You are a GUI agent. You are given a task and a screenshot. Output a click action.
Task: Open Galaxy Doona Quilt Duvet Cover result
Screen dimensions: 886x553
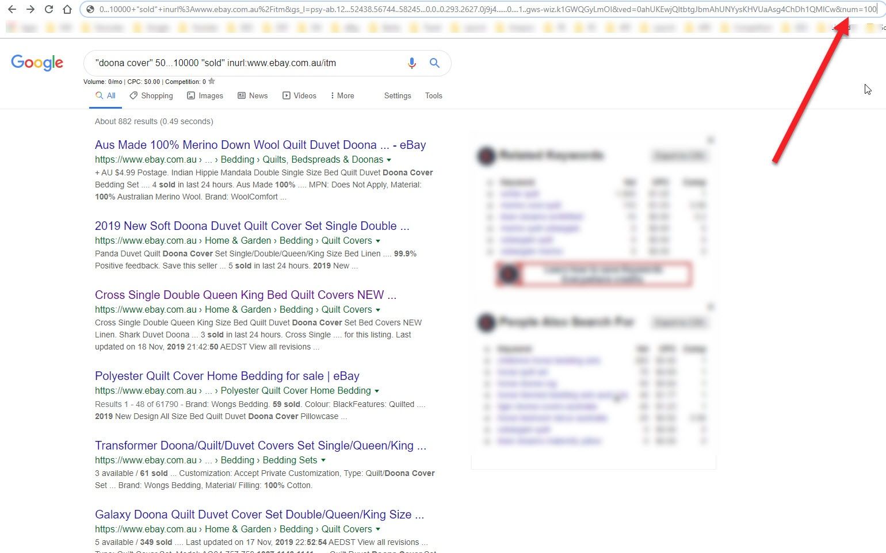coord(259,514)
